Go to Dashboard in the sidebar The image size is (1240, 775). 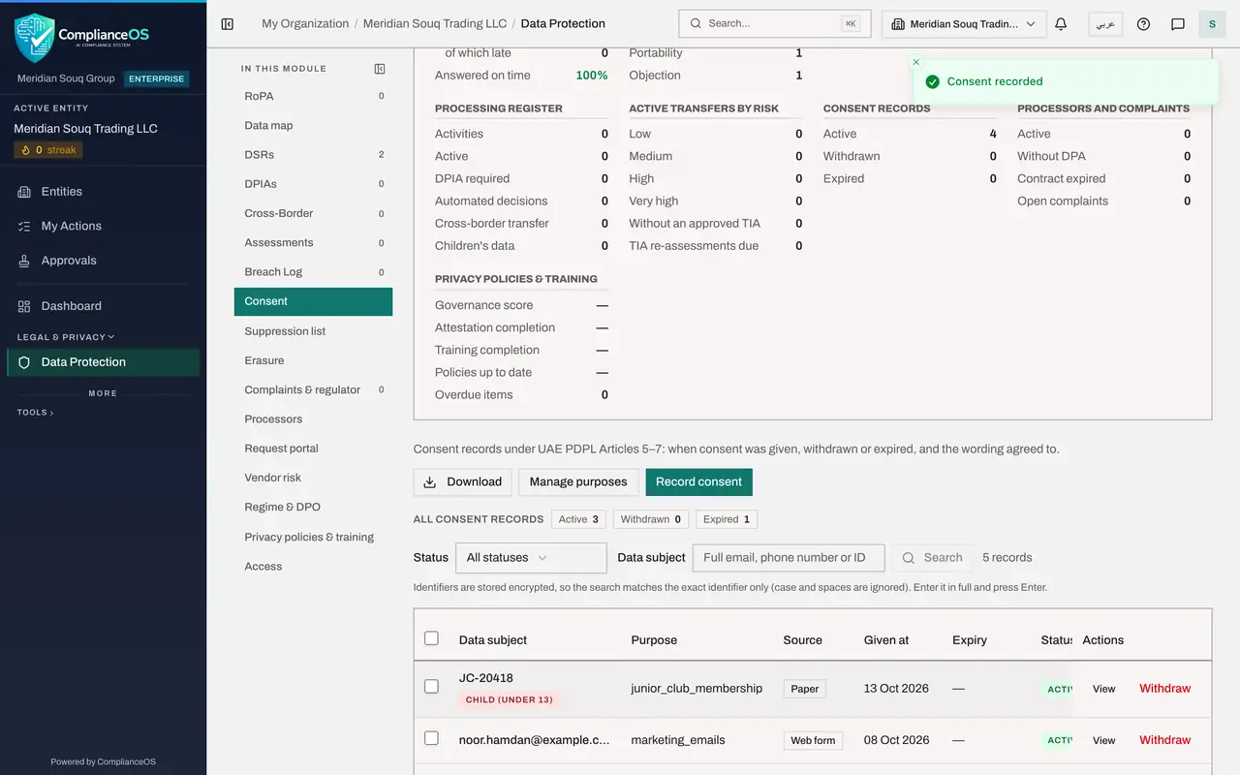pyautogui.click(x=103, y=306)
